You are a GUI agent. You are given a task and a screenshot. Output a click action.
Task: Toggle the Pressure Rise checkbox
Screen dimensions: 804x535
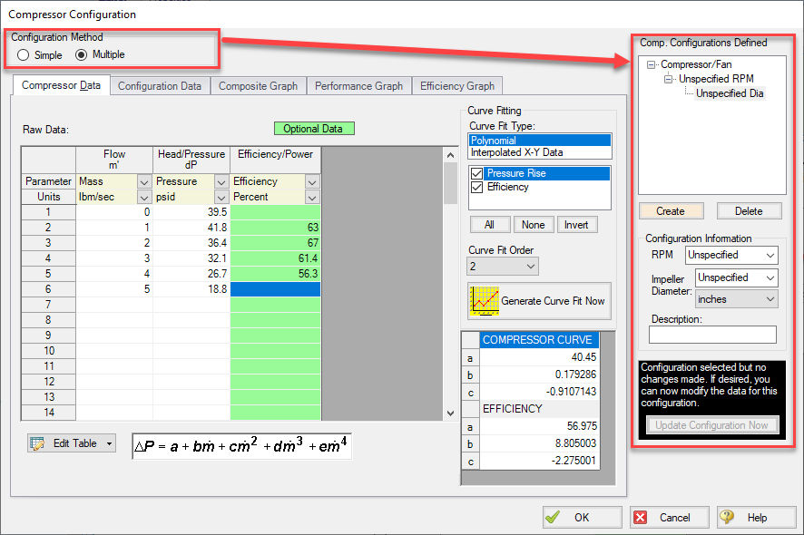[x=478, y=173]
